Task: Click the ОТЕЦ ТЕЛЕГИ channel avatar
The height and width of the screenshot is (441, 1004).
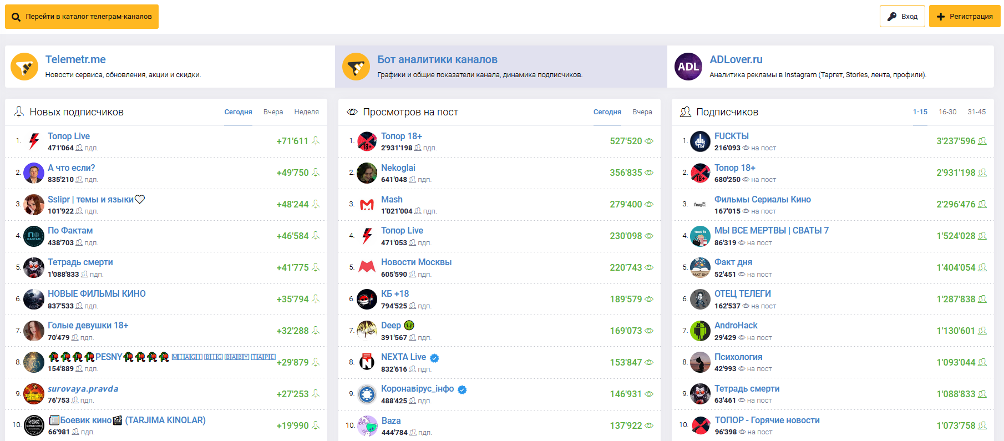Action: 701,299
